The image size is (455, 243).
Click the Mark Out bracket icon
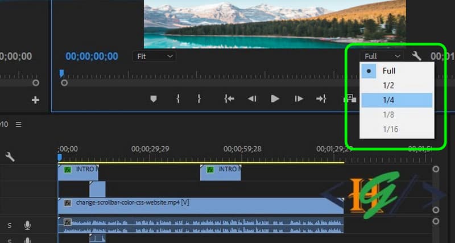[x=199, y=99]
